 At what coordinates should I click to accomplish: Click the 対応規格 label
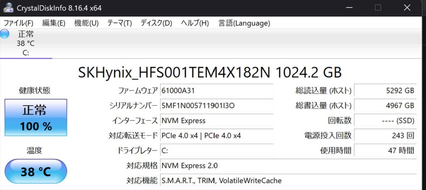pos(142,166)
